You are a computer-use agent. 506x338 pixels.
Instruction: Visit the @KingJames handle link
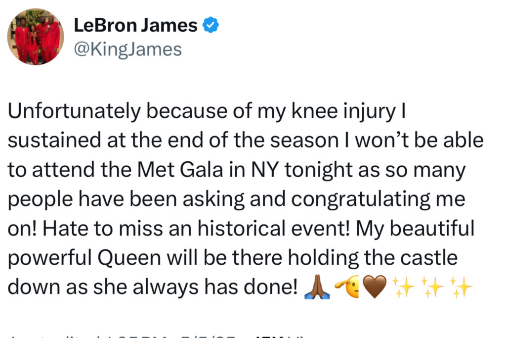128,49
